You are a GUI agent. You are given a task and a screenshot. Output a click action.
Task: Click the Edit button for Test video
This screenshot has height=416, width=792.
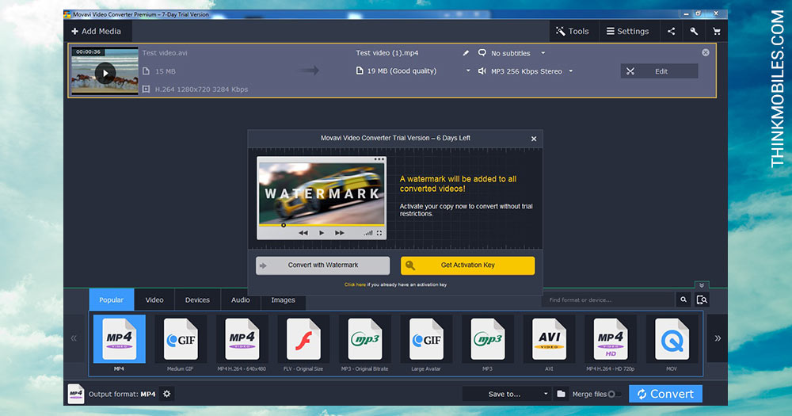pyautogui.click(x=659, y=71)
